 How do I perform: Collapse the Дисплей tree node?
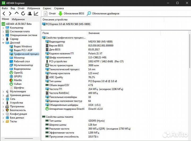[x=3, y=43]
